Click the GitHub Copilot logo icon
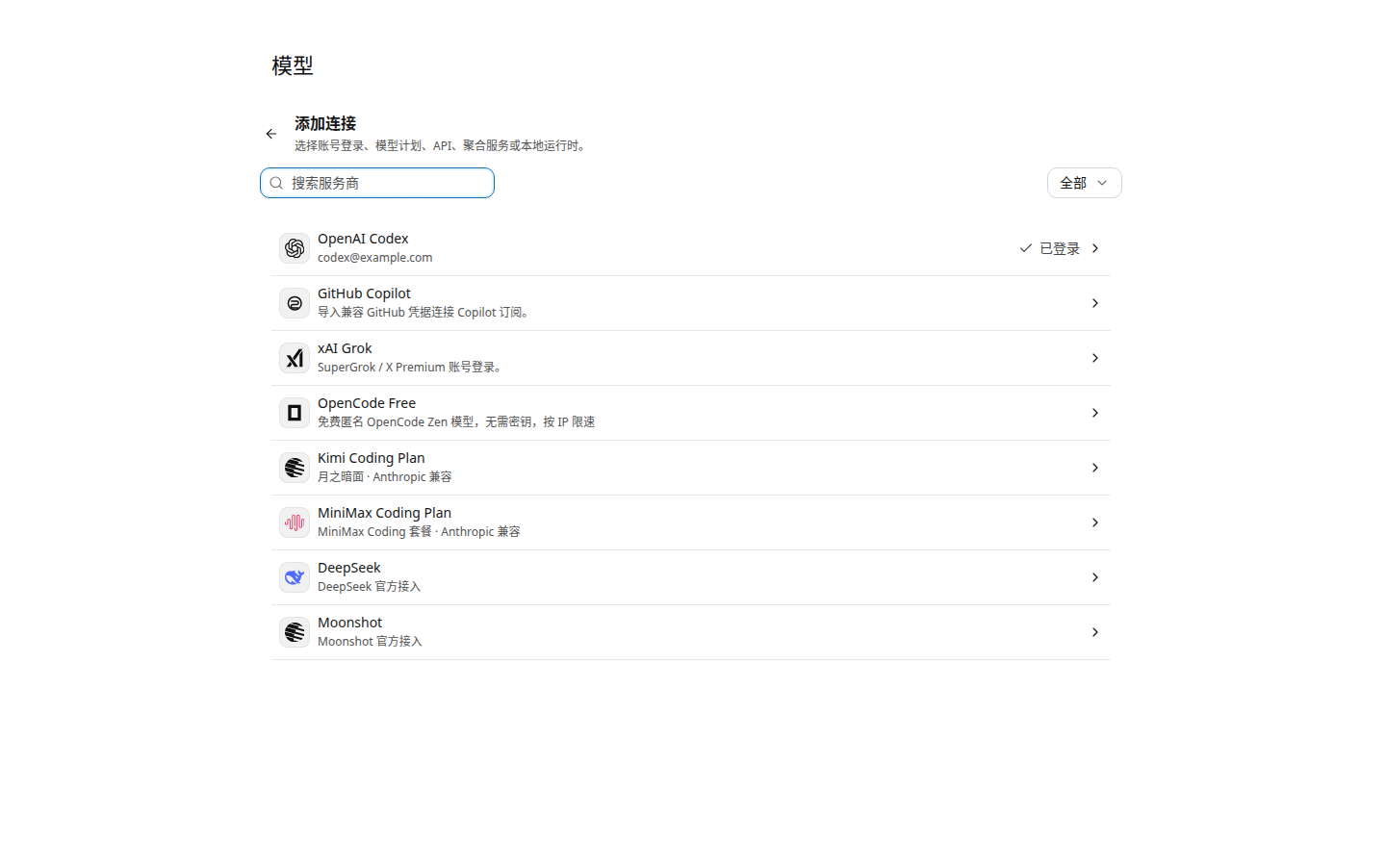 [x=295, y=303]
